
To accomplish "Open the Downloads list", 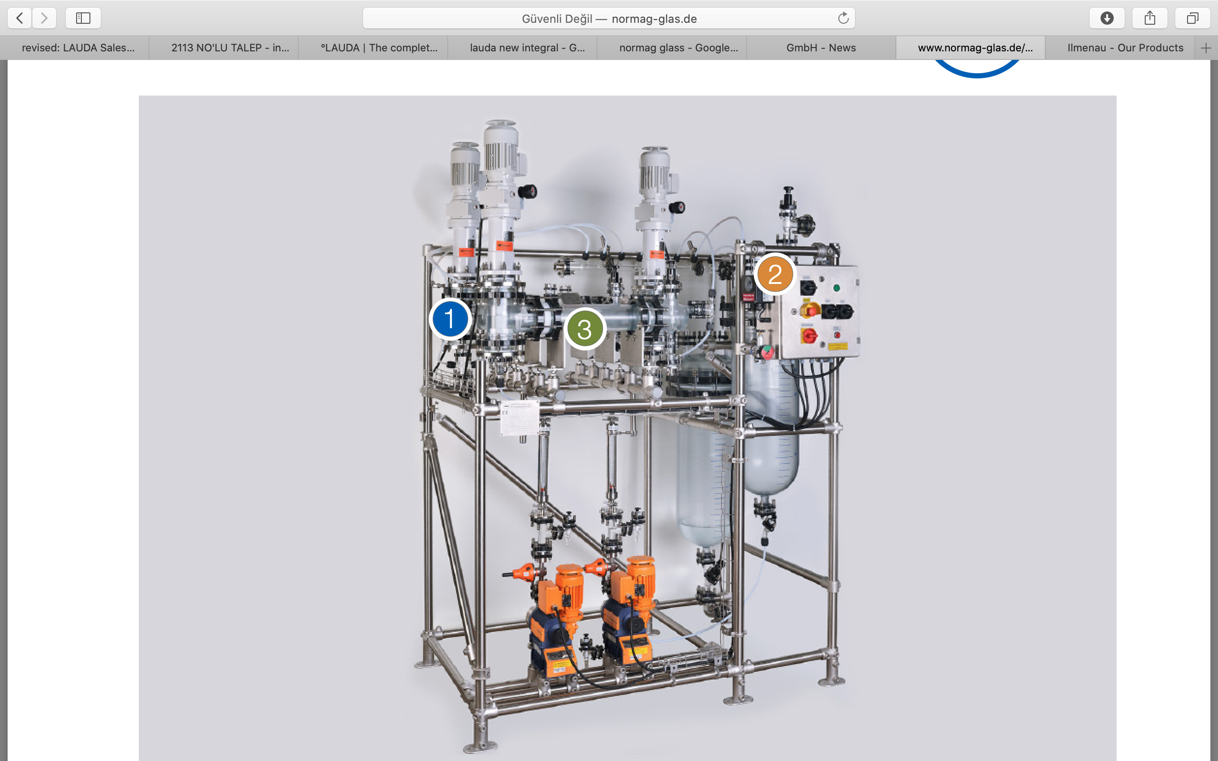I will pyautogui.click(x=1106, y=18).
